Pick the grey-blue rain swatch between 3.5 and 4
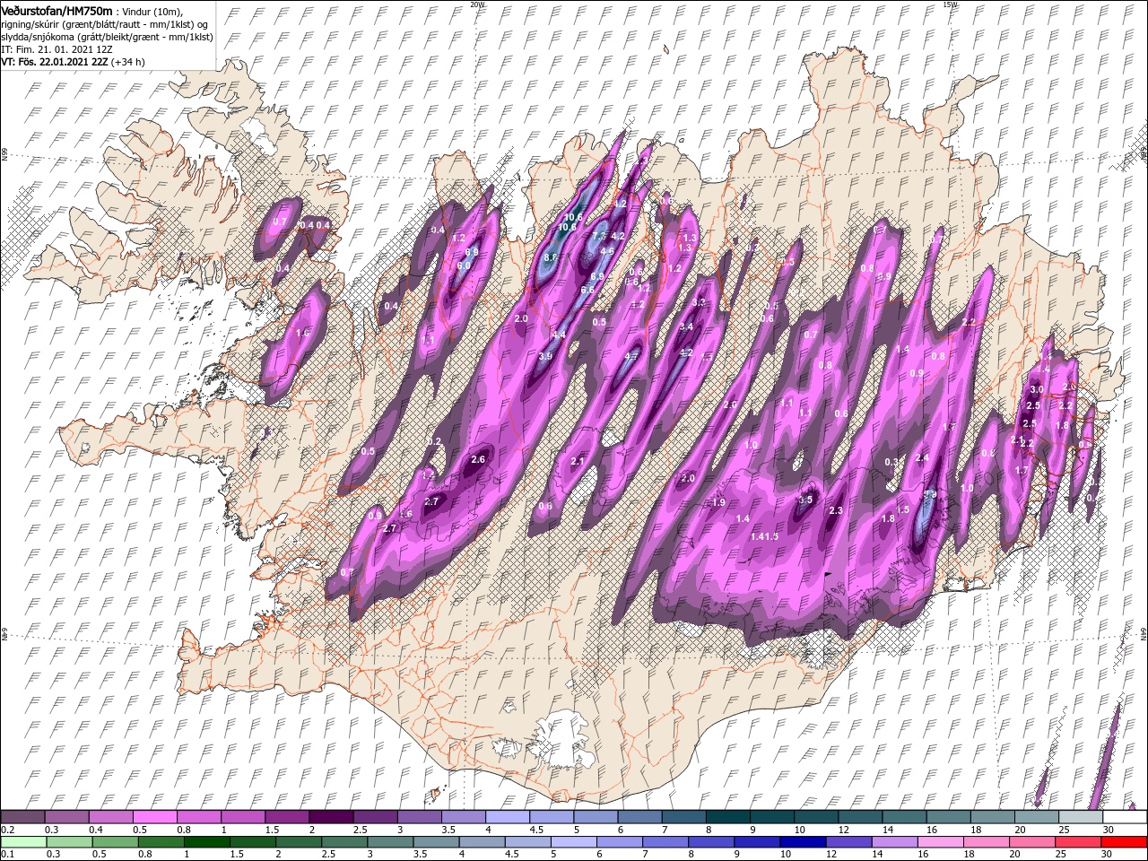 [x=435, y=841]
